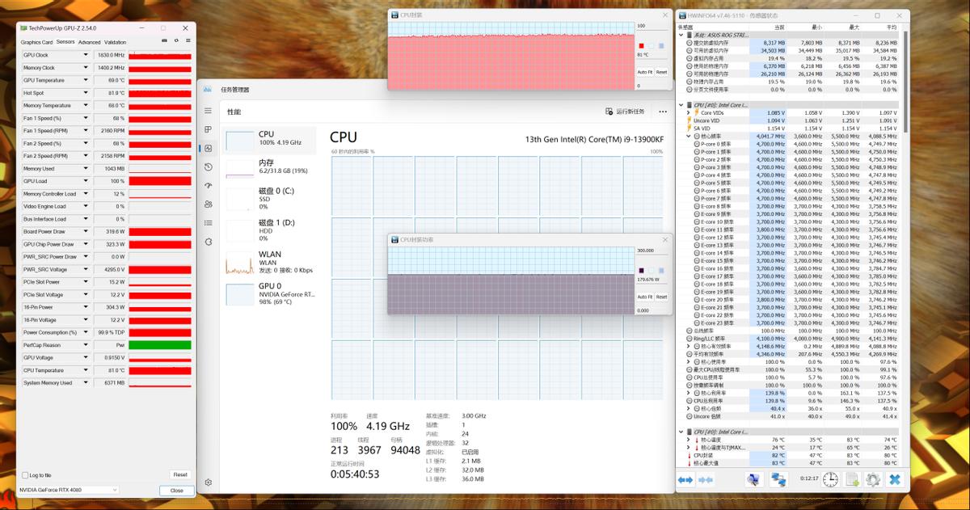Click the blue collapse-arrows icon in HWiNFO
This screenshot has height=510, width=970.
pyautogui.click(x=705, y=480)
